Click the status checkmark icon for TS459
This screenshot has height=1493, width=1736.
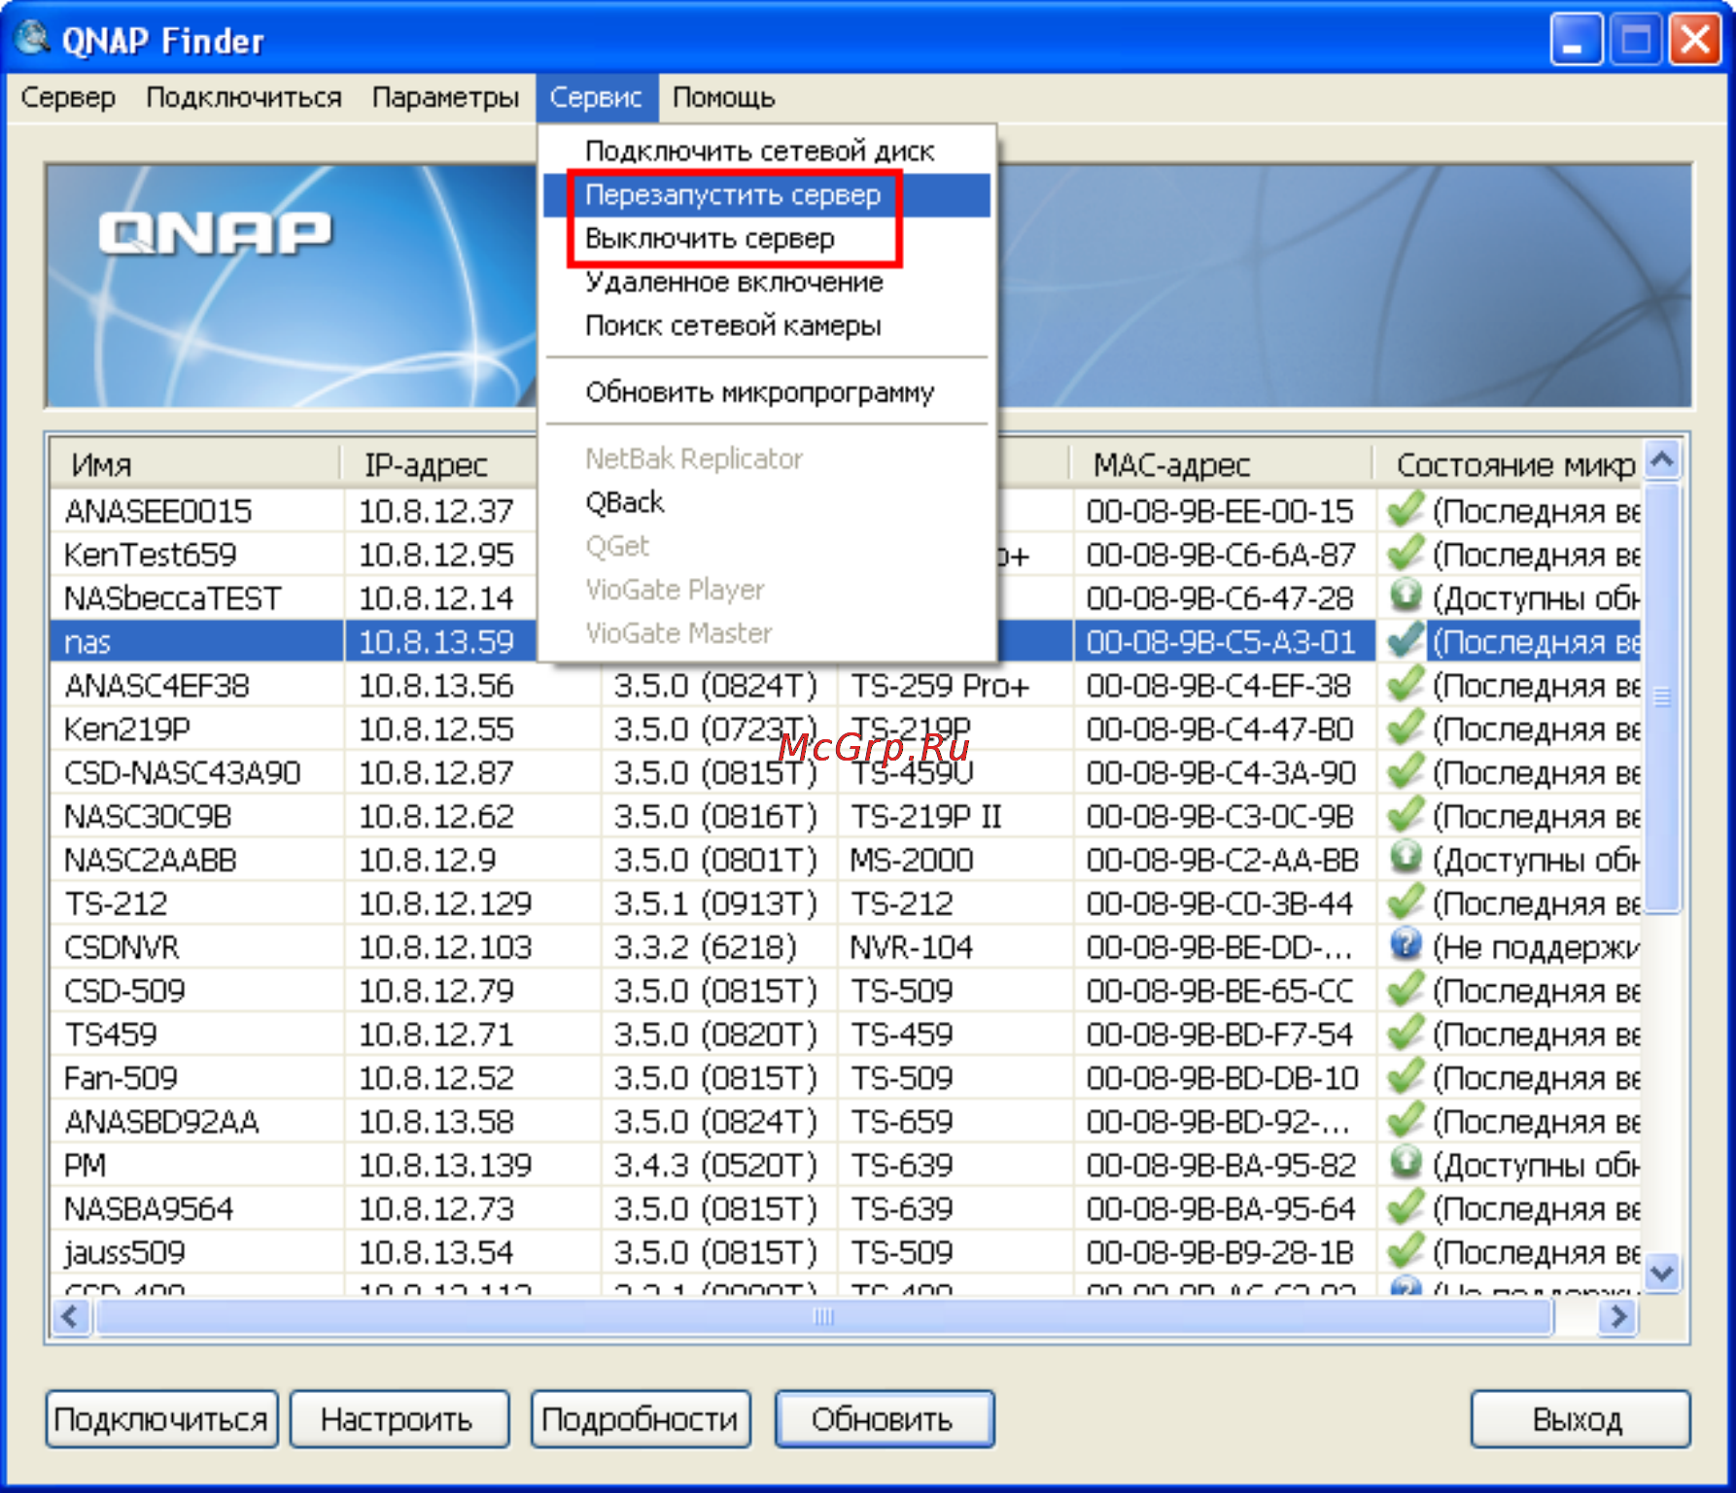(1406, 1033)
